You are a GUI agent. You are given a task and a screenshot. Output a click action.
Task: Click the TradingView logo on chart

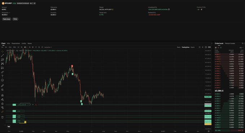pyautogui.click(x=9, y=126)
